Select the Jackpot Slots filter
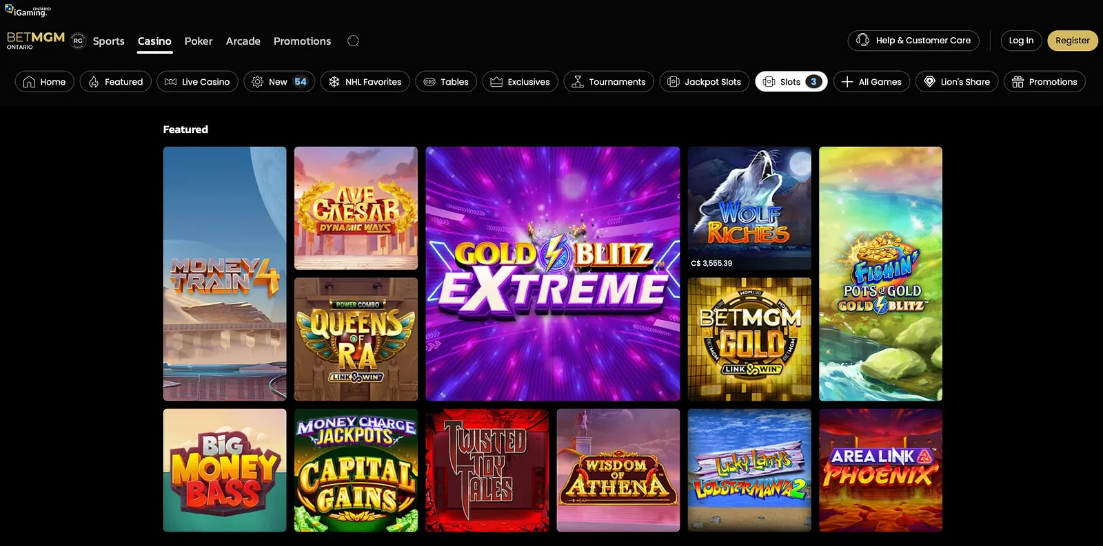This screenshot has height=546, width=1103. click(704, 82)
